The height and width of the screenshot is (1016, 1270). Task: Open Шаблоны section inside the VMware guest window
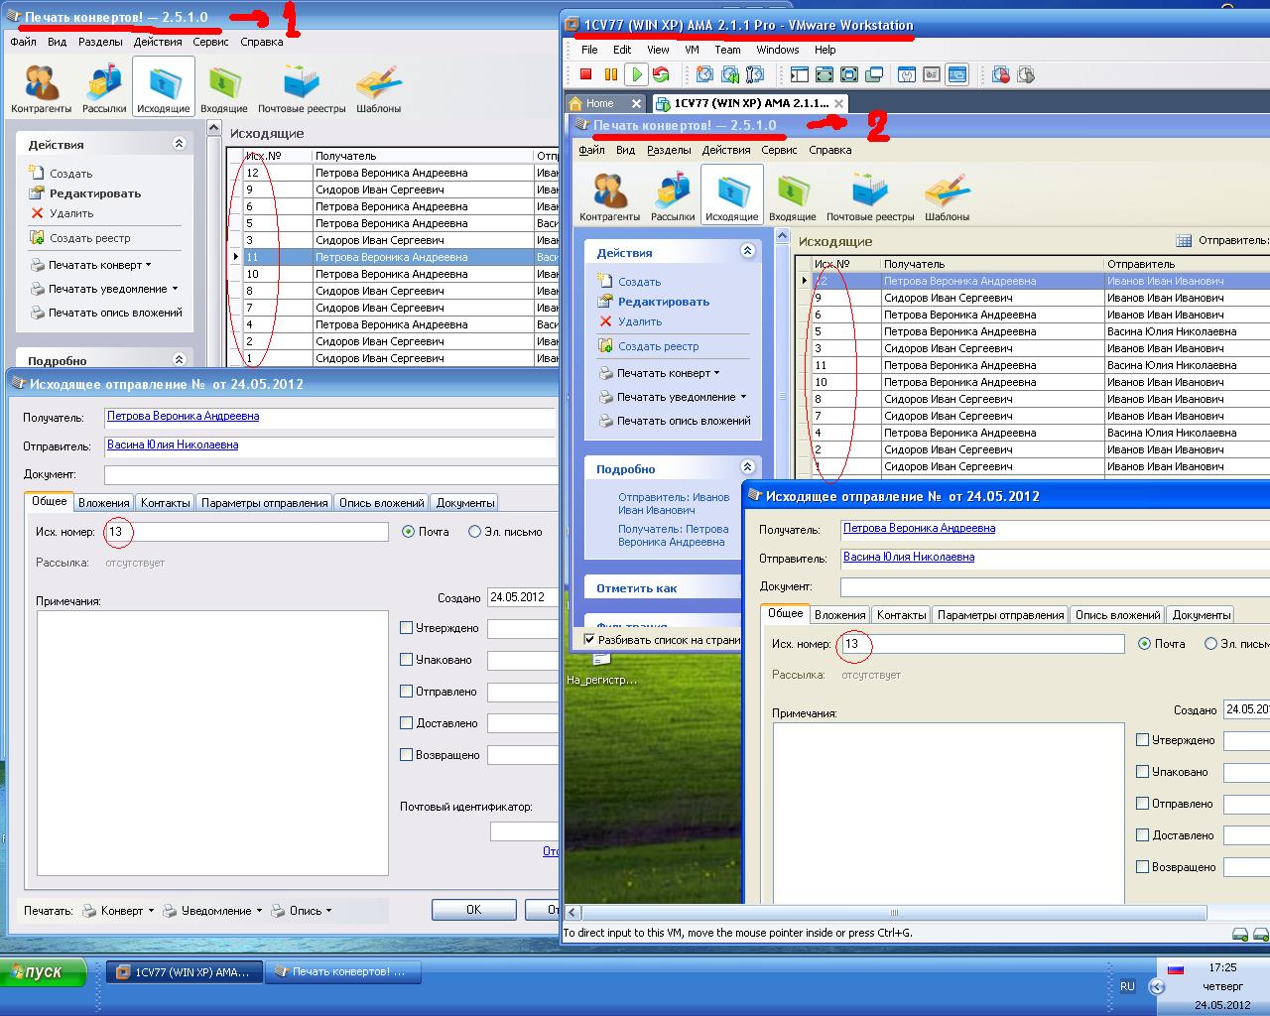click(947, 196)
